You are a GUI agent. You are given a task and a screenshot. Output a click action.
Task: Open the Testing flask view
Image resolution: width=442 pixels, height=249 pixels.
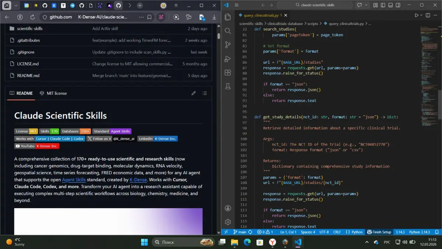(228, 86)
